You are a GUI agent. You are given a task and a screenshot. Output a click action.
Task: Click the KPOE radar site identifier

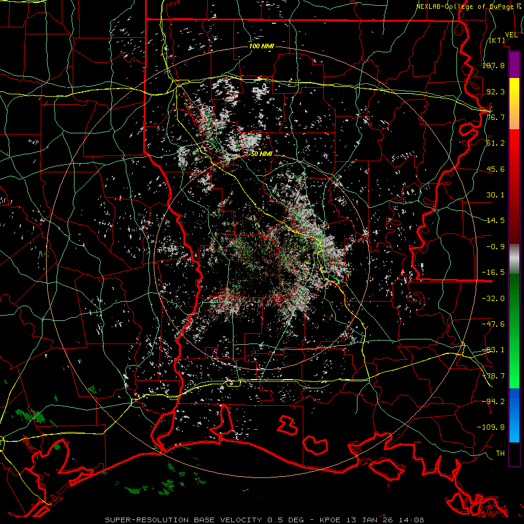coord(330,520)
